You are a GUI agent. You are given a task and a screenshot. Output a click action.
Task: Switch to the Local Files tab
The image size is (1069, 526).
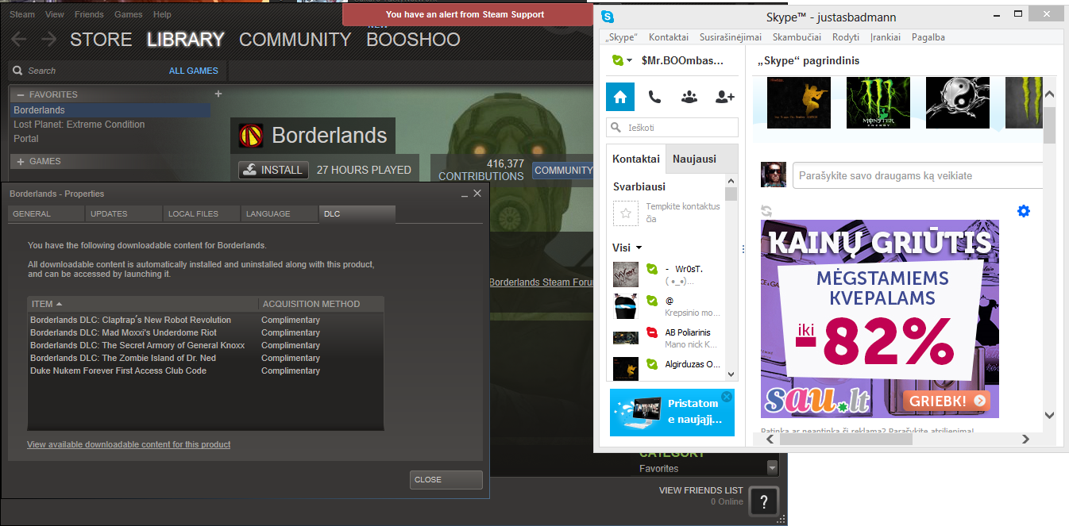coord(200,213)
